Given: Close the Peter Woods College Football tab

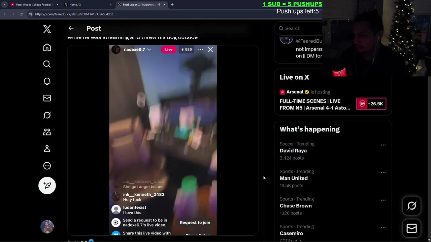Looking at the screenshot, I should coord(57,5).
